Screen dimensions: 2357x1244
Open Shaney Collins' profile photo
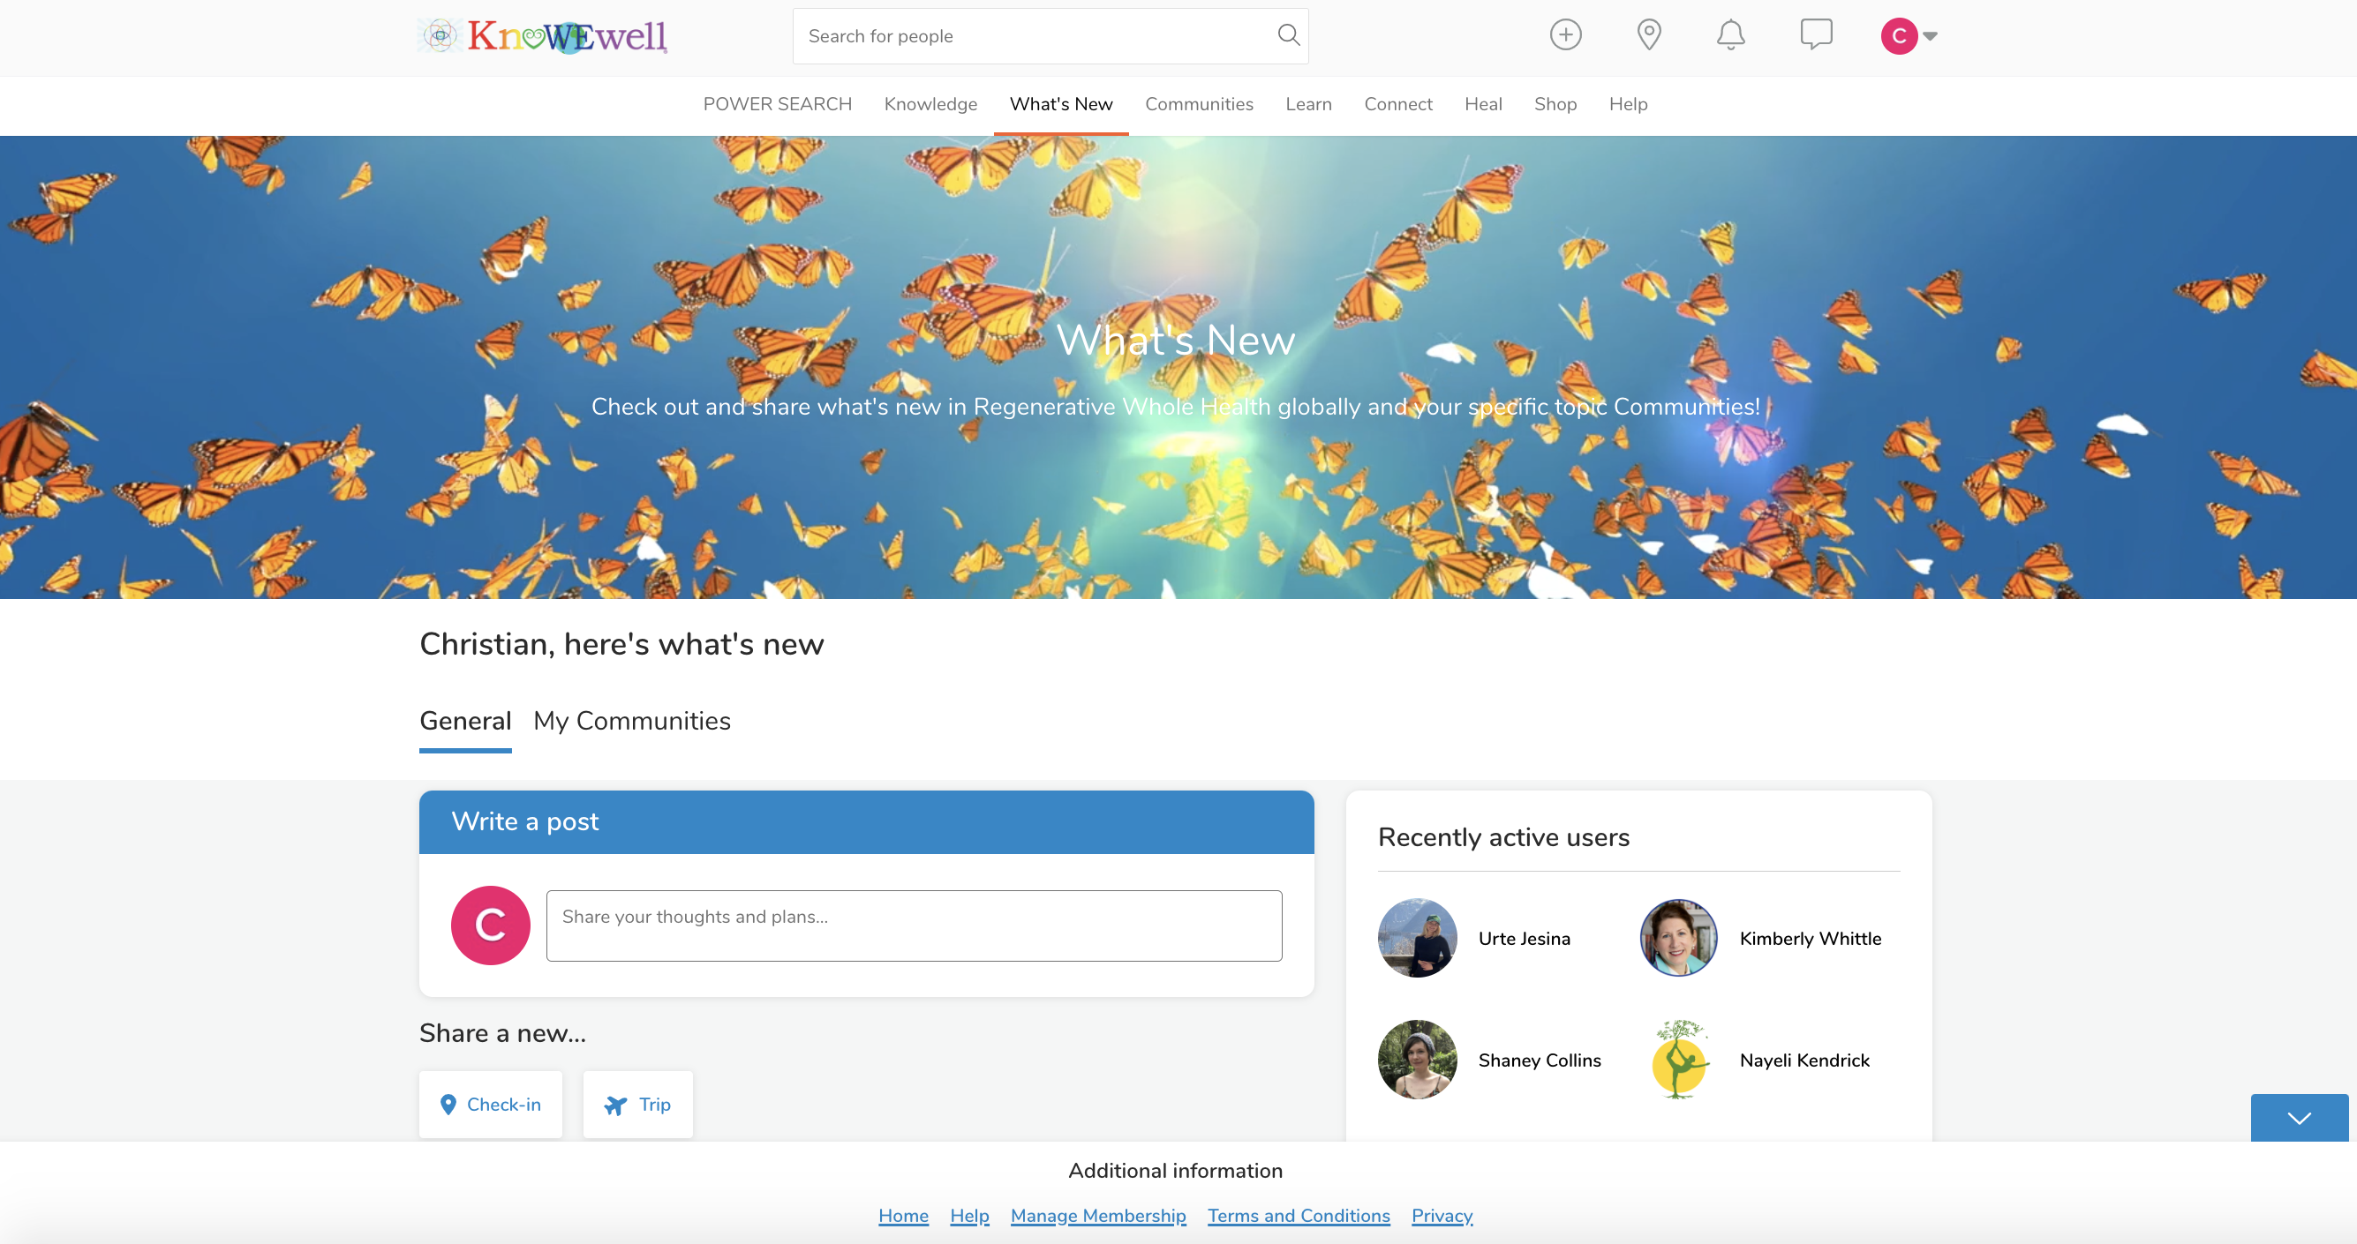click(x=1418, y=1060)
